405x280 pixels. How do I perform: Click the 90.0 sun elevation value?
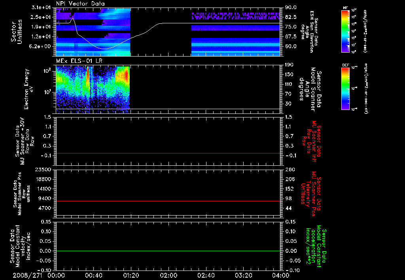point(291,8)
